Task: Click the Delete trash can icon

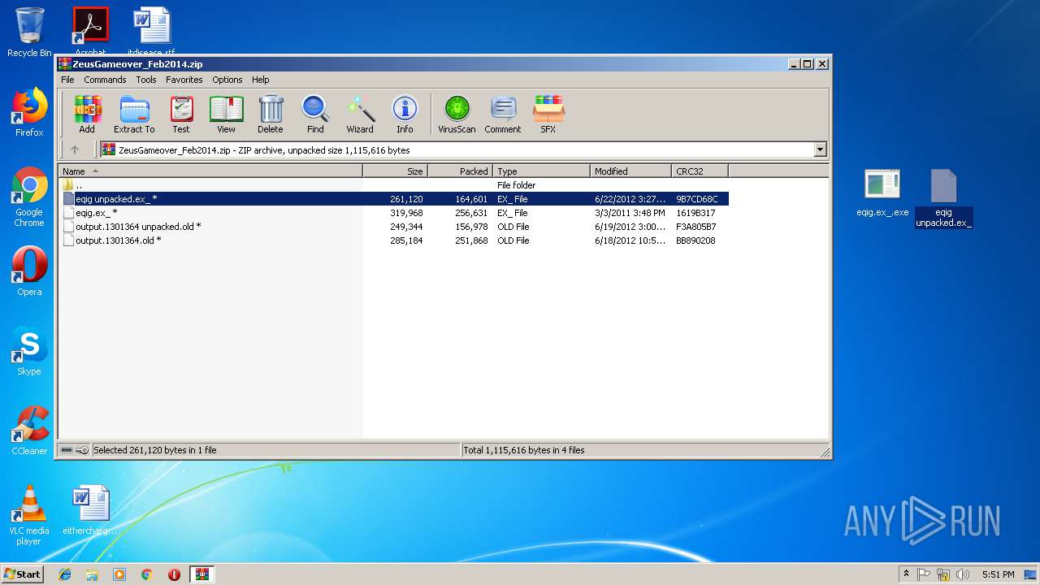Action: point(271,114)
